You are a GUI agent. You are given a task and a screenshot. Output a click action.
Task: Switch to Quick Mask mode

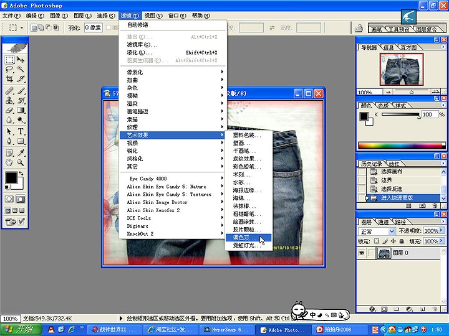pos(21,199)
